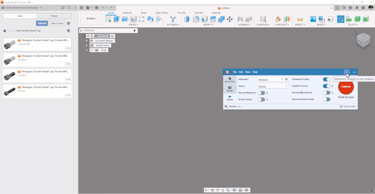Toggle the Origin folder eye icon

(92, 50)
